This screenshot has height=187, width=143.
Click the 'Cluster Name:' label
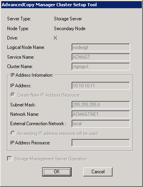[x=20, y=67]
